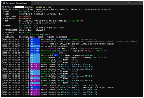Click the 'connection' command word
Screen dimensions: 144x98
pyautogui.click(x=62, y=37)
